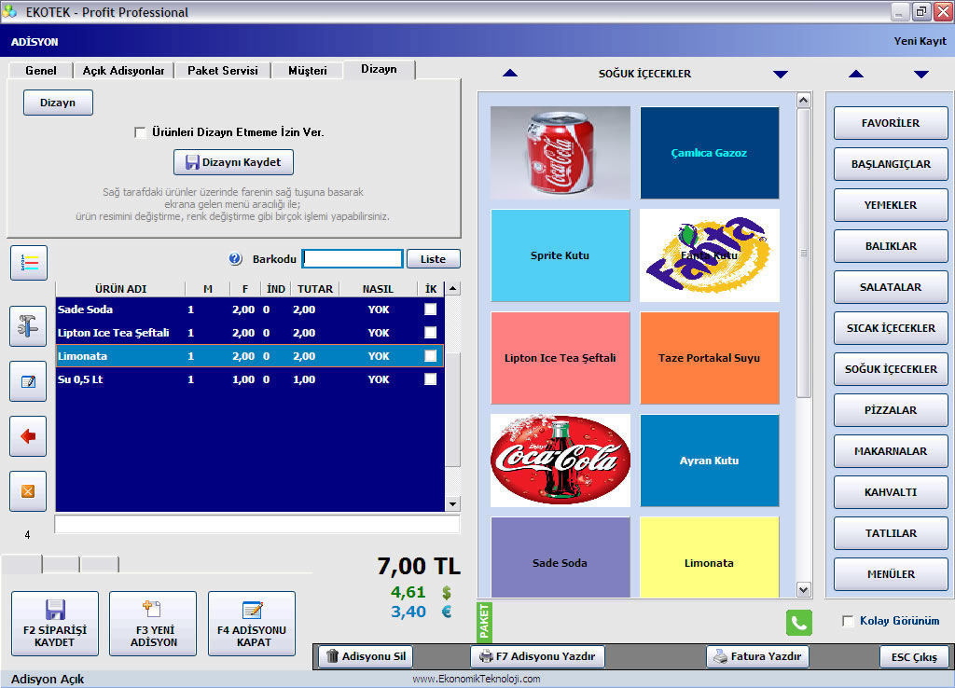
Task: Click the category list down arrow
Action: point(921,75)
